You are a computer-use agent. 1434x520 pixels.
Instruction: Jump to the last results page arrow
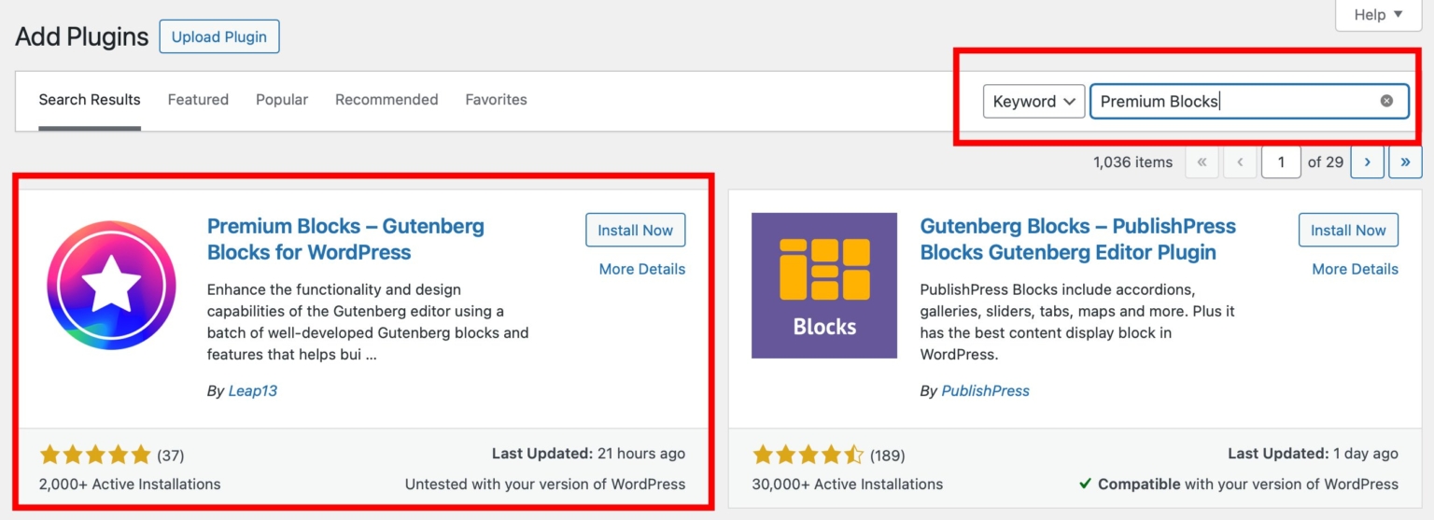pos(1405,162)
